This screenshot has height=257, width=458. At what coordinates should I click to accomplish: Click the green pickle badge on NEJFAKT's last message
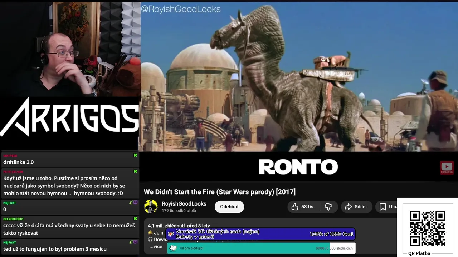[x=131, y=242]
